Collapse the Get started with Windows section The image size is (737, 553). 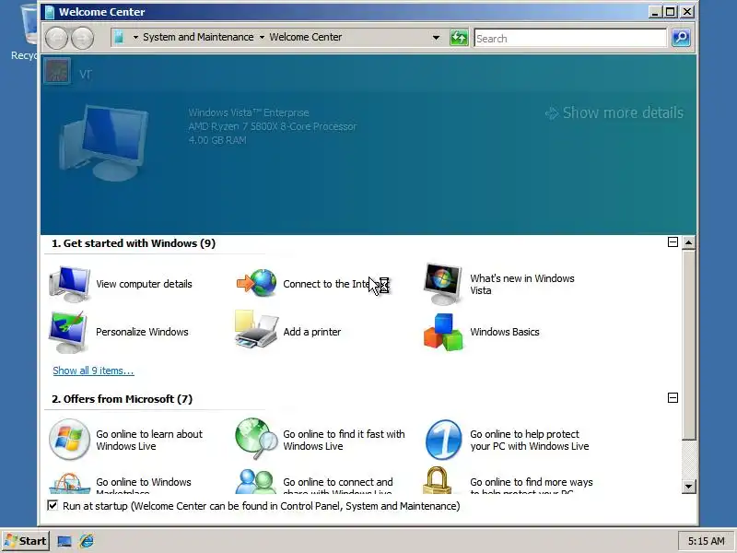click(673, 242)
